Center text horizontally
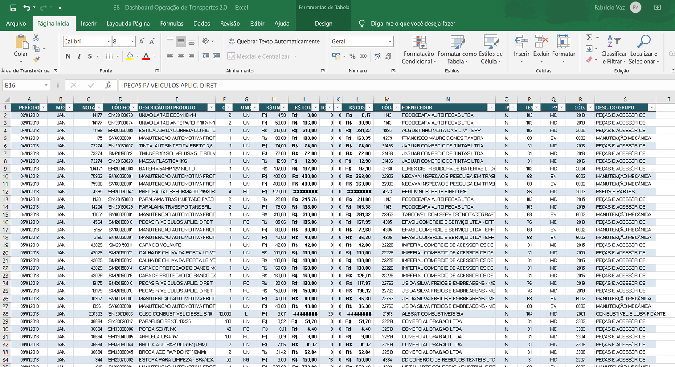The width and height of the screenshot is (675, 367). 181,56
